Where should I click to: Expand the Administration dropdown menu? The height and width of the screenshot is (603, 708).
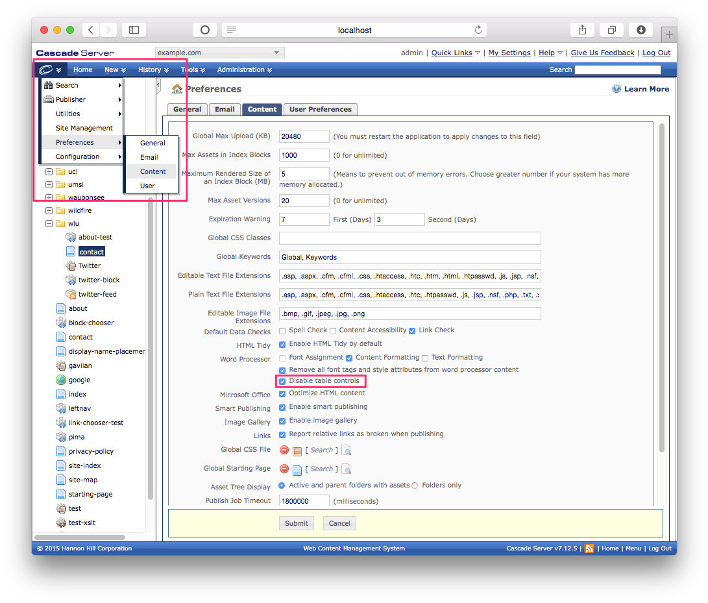[x=245, y=69]
